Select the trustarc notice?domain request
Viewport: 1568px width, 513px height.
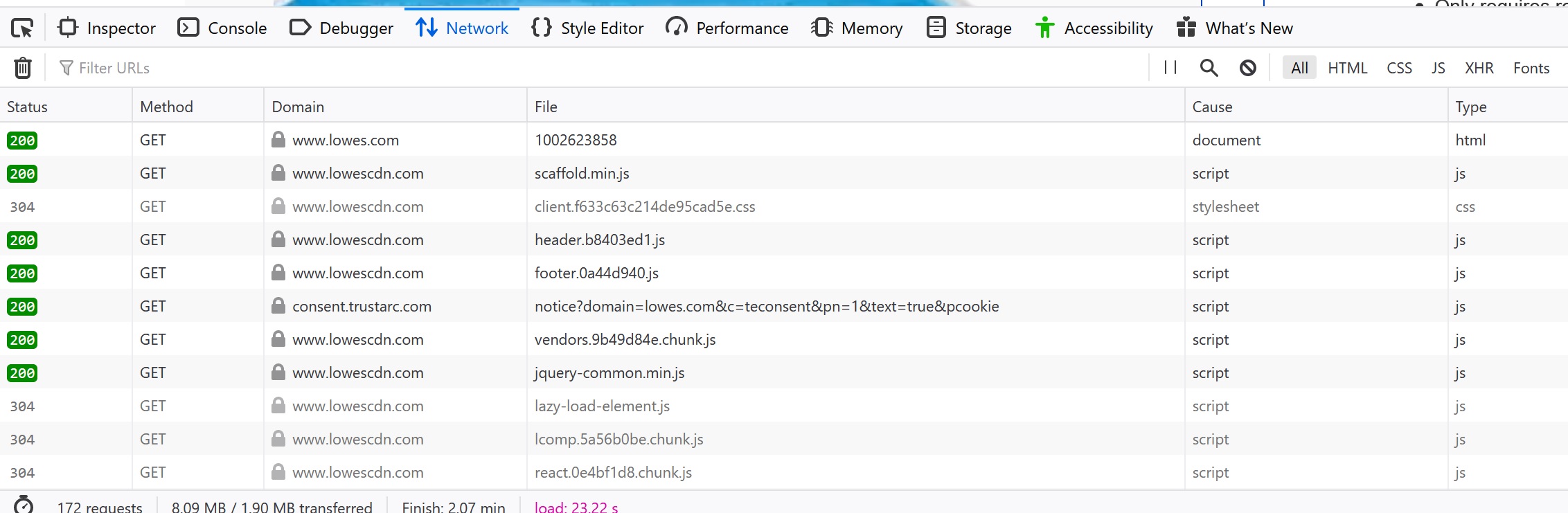(x=784, y=306)
